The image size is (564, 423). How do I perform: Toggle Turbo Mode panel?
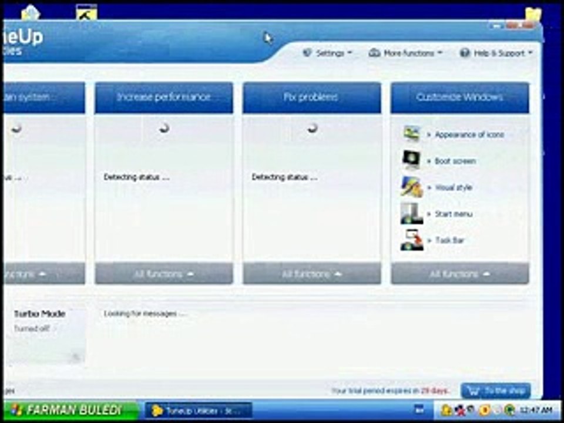(x=46, y=336)
